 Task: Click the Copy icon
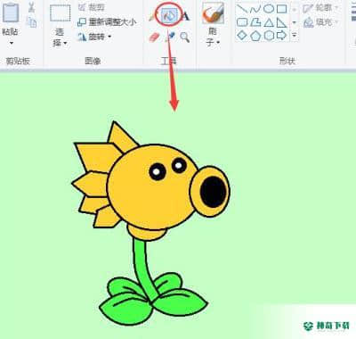click(x=31, y=22)
